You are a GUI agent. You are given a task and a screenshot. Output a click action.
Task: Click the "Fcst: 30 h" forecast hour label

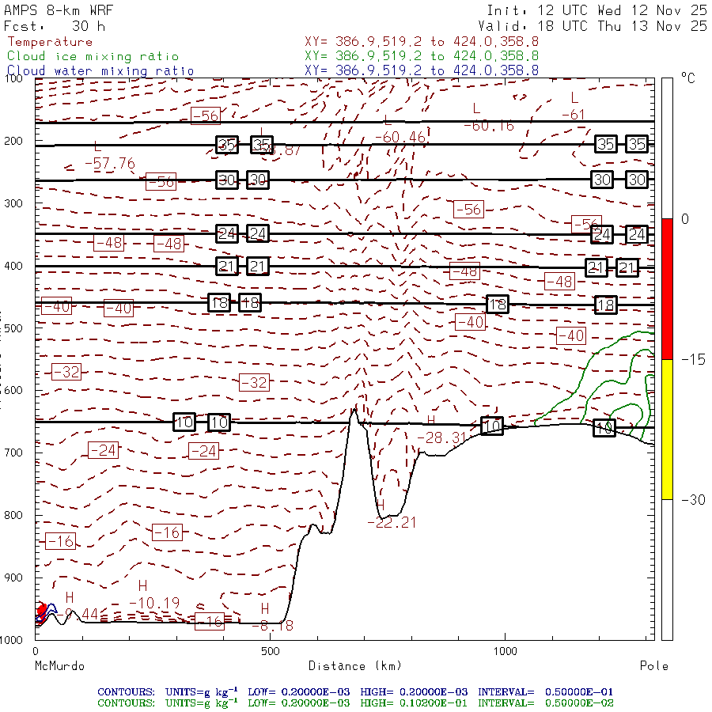point(55,26)
